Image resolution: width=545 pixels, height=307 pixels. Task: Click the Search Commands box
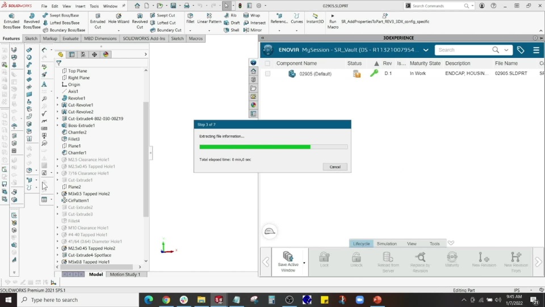438,6
